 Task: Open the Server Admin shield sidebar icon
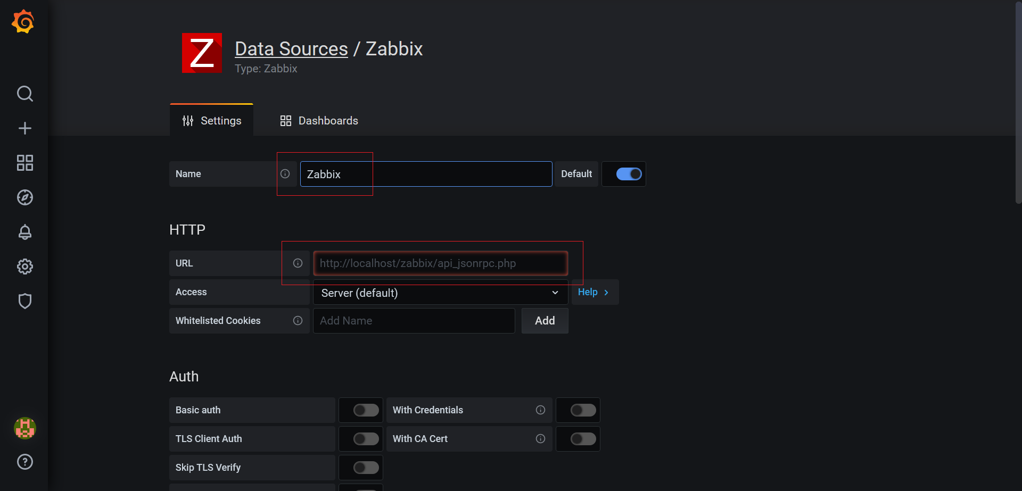pos(24,301)
